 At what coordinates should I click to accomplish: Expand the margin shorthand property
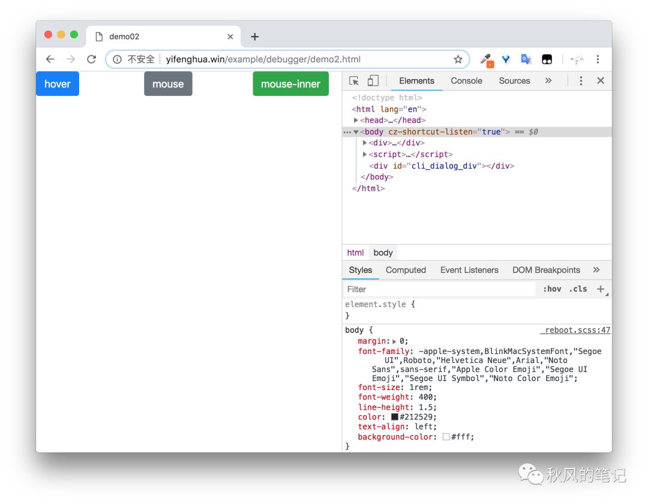(x=394, y=341)
